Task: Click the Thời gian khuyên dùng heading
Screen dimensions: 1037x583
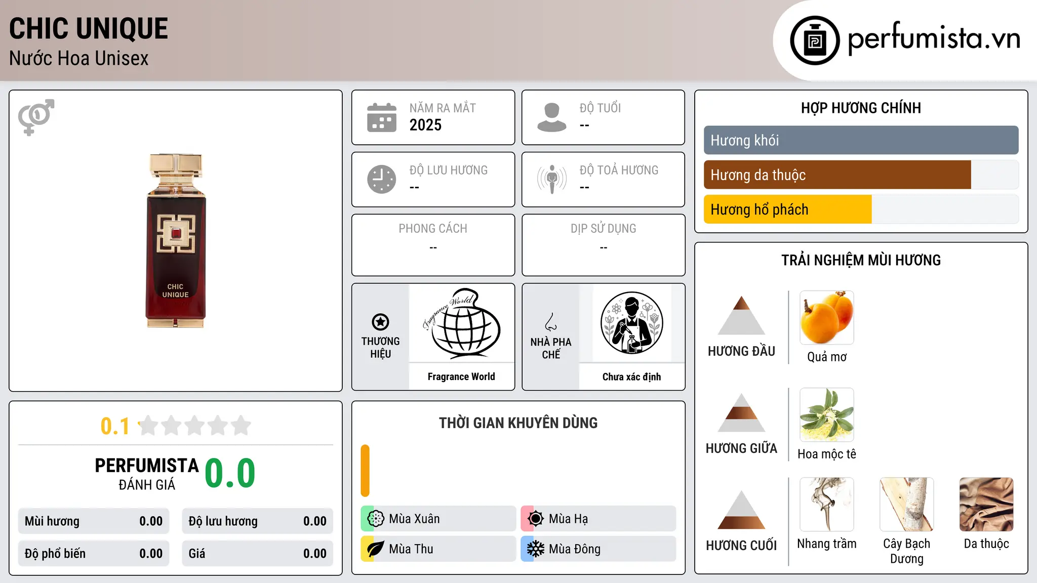Action: [x=518, y=423]
